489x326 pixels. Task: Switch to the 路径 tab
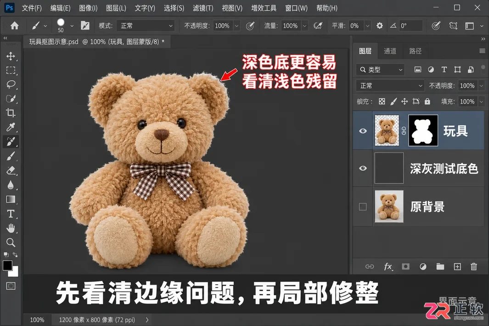[x=415, y=51]
